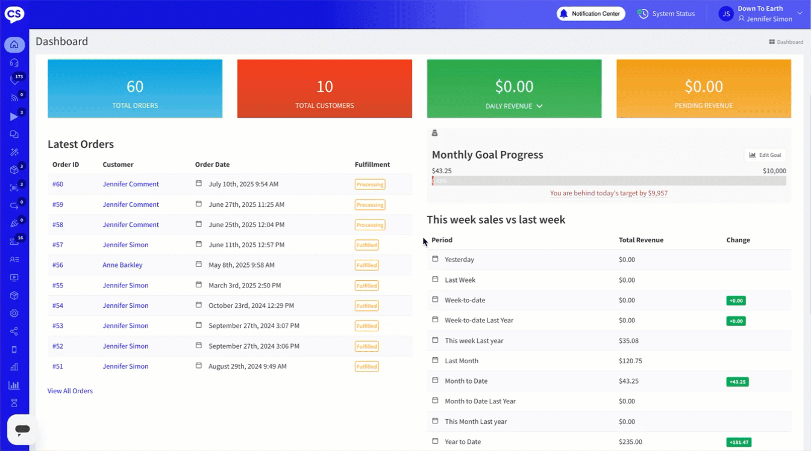This screenshot has height=451, width=811.
Task: Click the share nodes sidebar icon
Action: click(14, 331)
